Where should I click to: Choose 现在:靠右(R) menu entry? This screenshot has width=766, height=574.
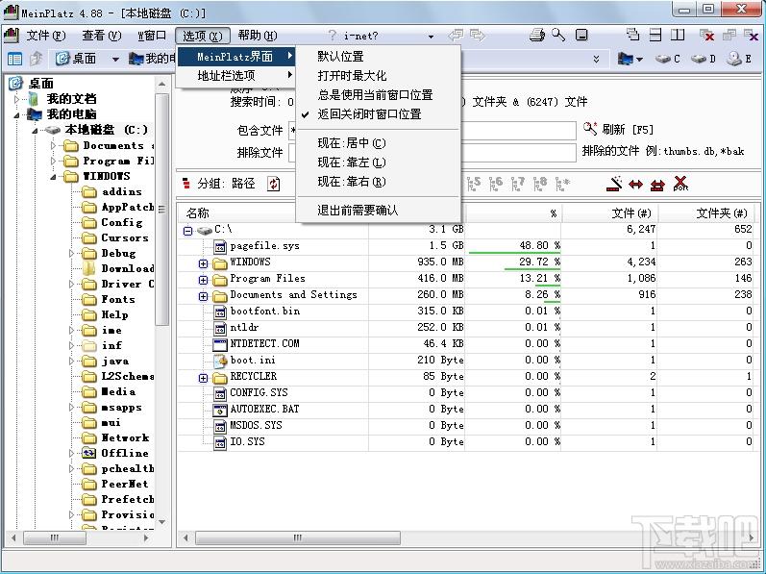351,182
